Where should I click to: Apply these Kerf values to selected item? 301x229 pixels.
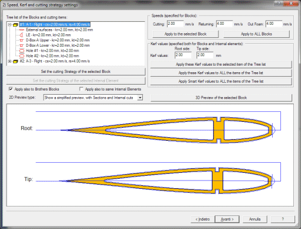tap(221, 64)
